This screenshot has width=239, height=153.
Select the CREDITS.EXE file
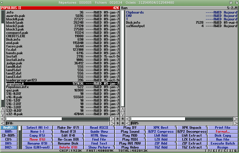[x=63, y=36]
